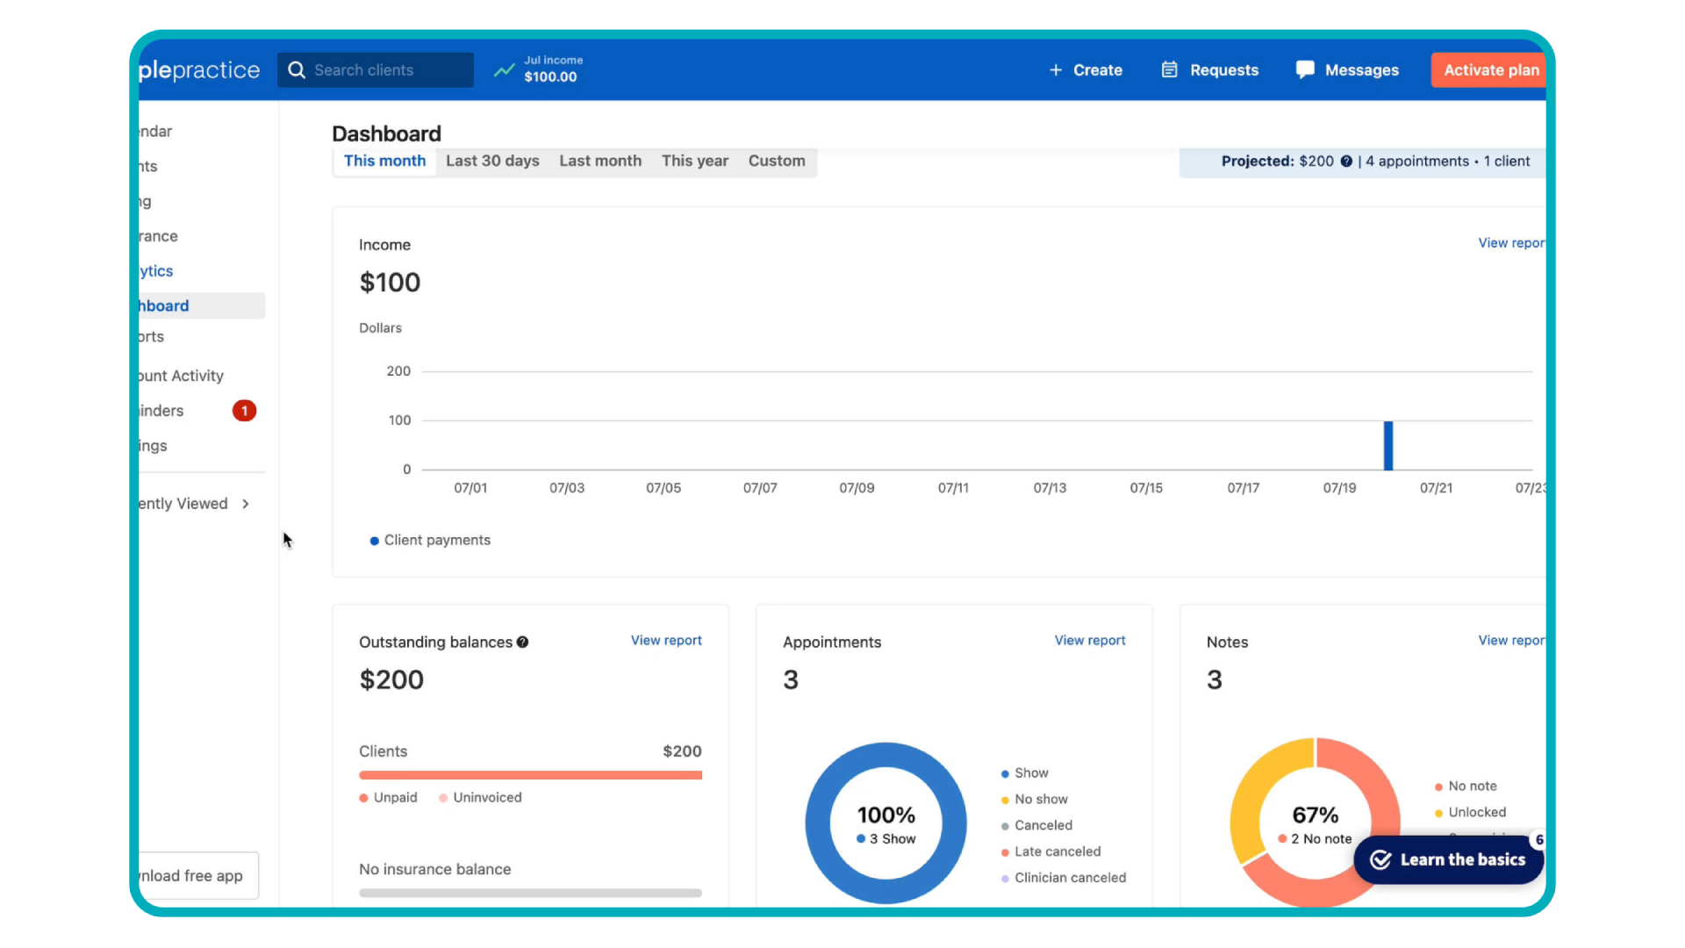Toggle the Uninvoiced legend item
This screenshot has height=948, width=1685.
click(480, 798)
